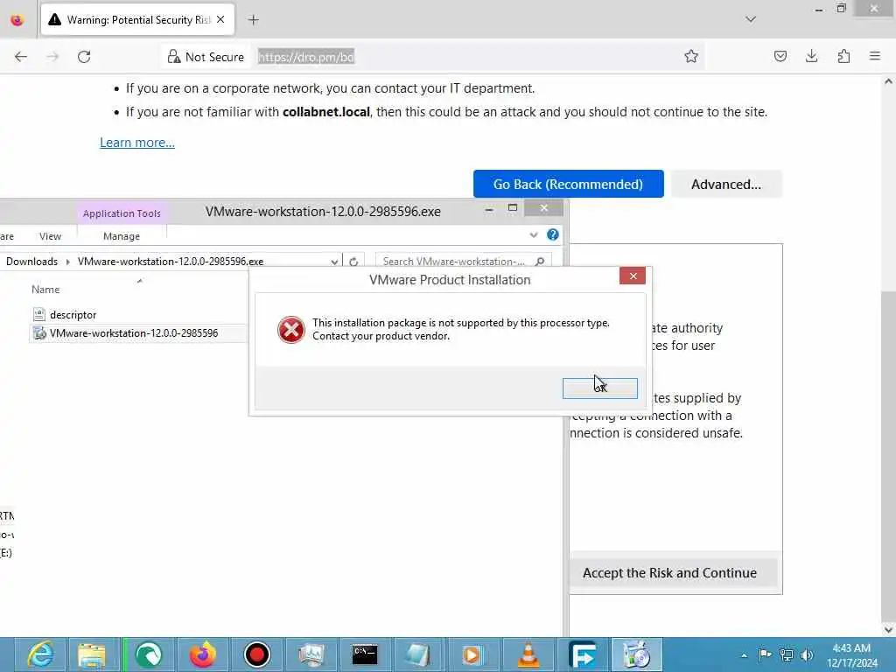Open VLC media player from taskbar
Screen dimensions: 896x672
(x=528, y=654)
